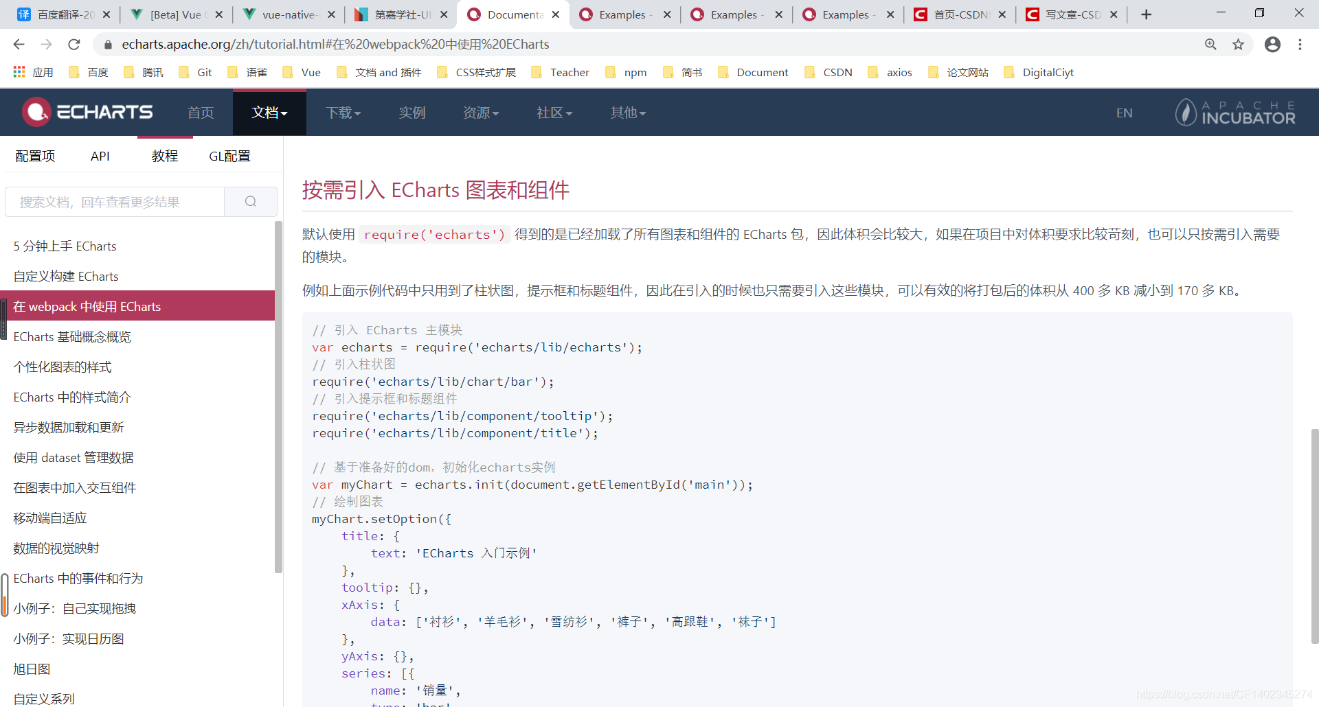Switch language with the EN link
The image size is (1319, 707).
tap(1124, 113)
